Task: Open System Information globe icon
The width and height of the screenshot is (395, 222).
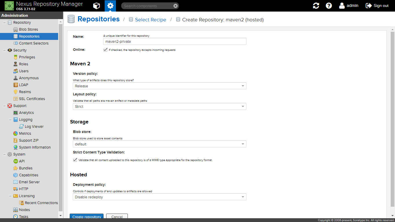Action: [x=16, y=147]
